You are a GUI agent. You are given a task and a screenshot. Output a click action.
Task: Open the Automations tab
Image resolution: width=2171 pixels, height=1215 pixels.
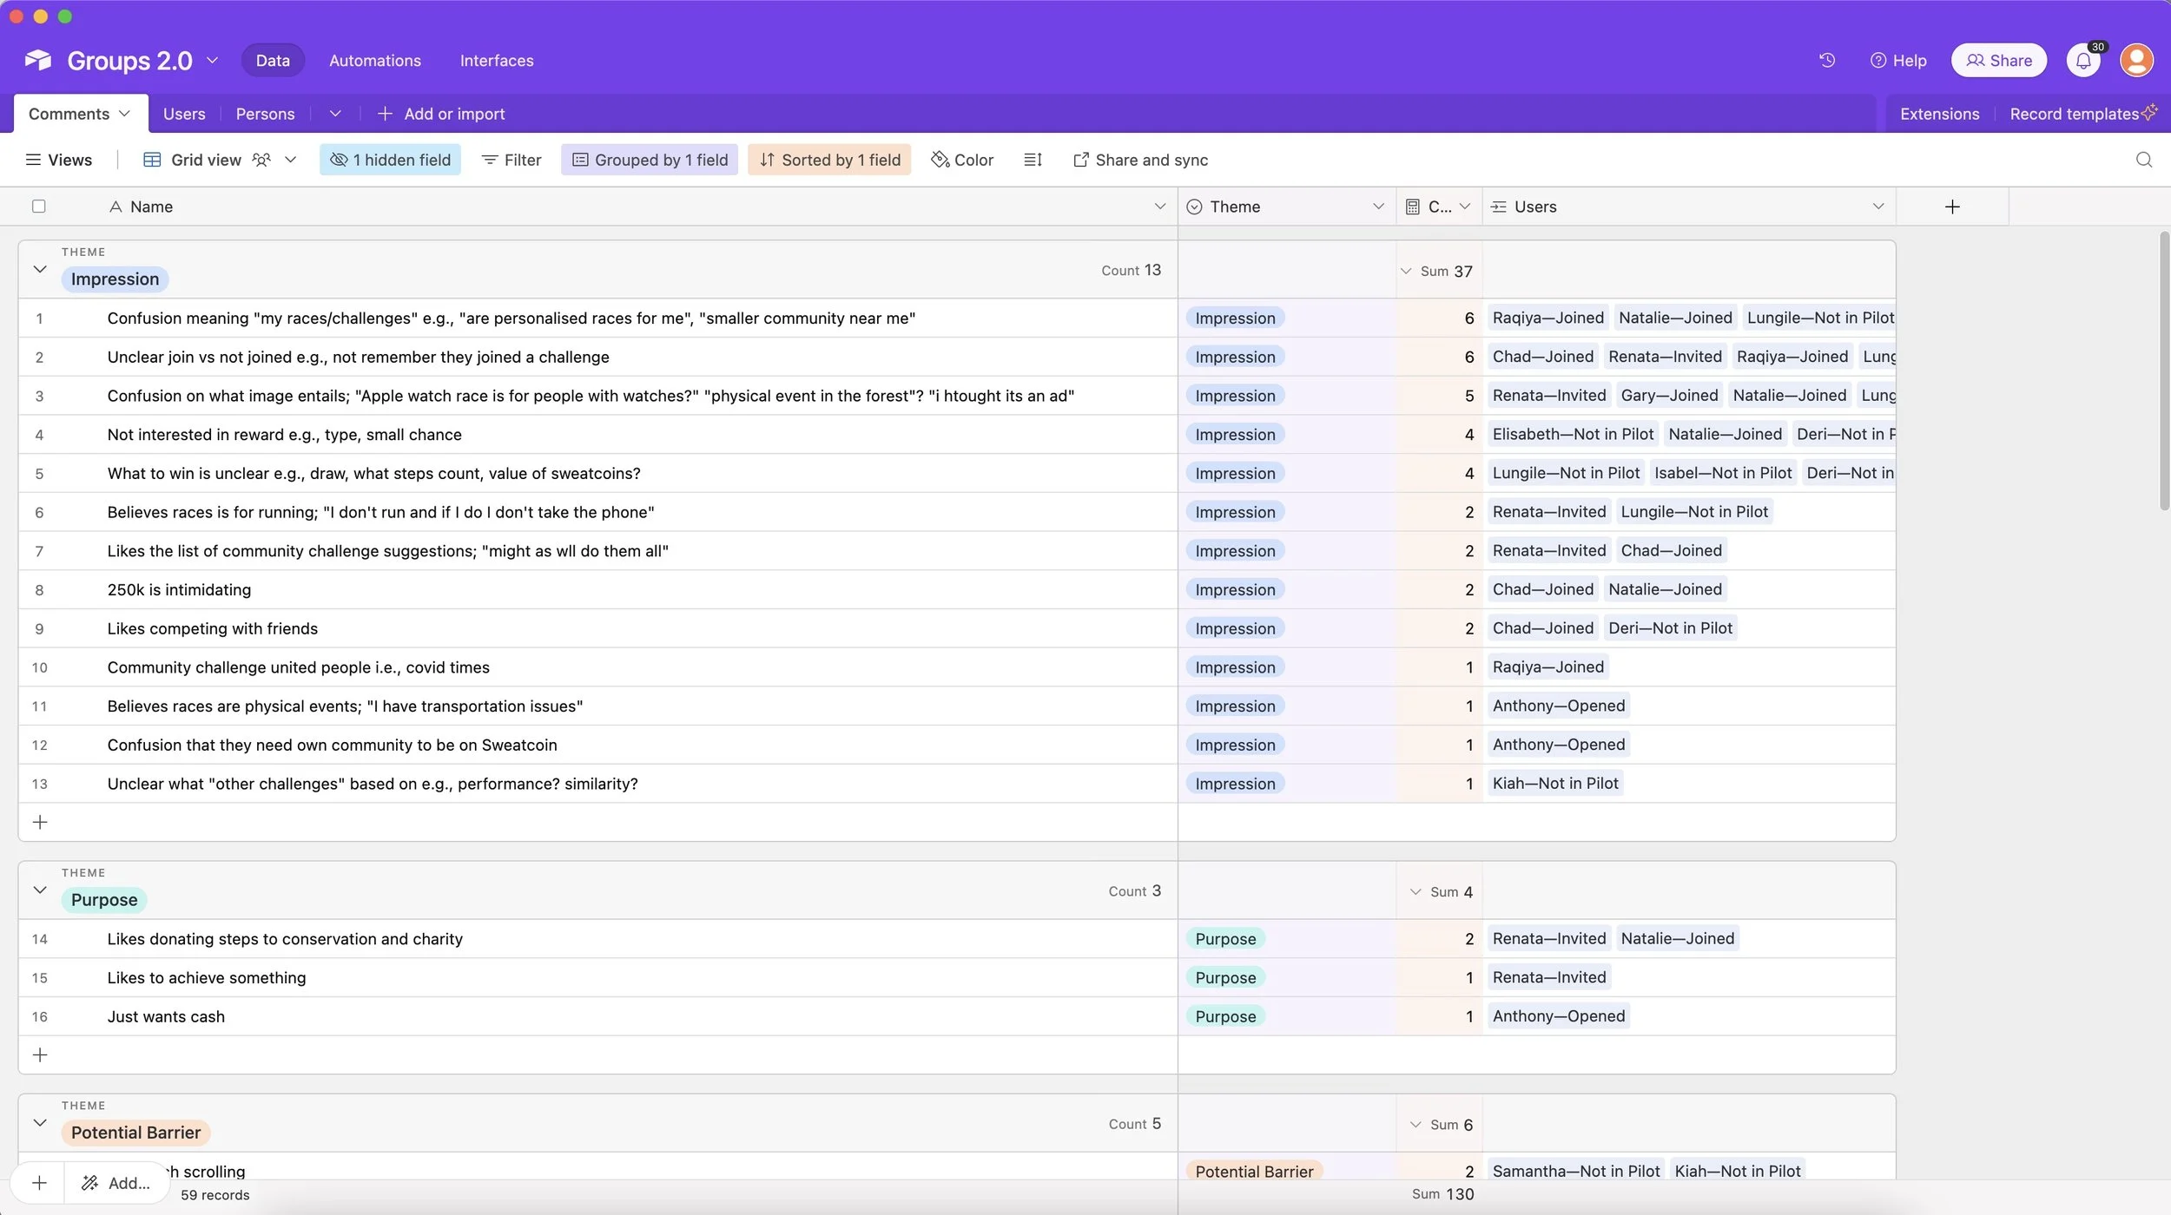tap(375, 61)
